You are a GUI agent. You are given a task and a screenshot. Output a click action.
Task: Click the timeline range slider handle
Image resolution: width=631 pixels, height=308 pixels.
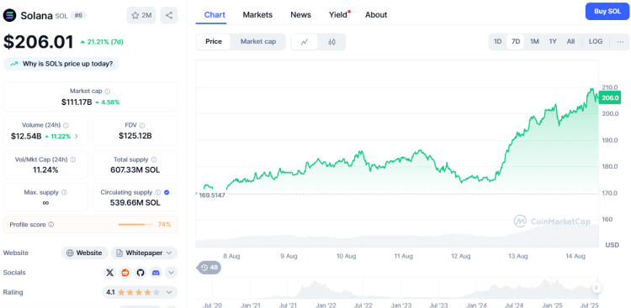[x=596, y=288]
